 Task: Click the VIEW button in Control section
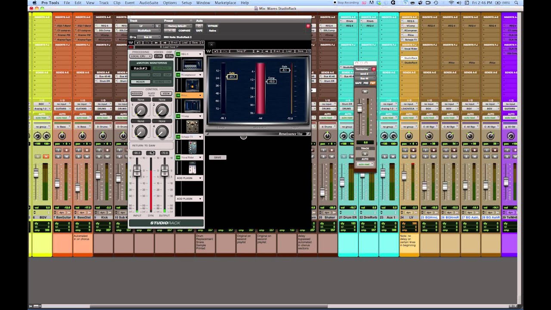166,93
